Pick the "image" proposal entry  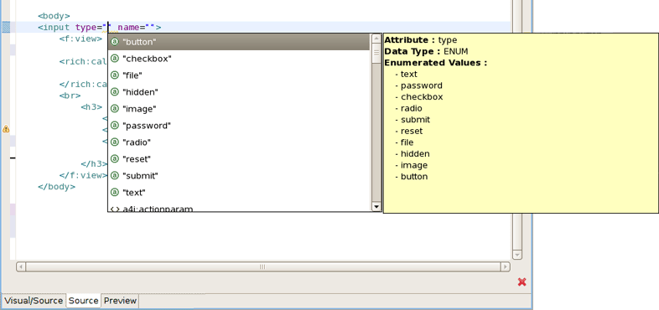tap(239, 109)
